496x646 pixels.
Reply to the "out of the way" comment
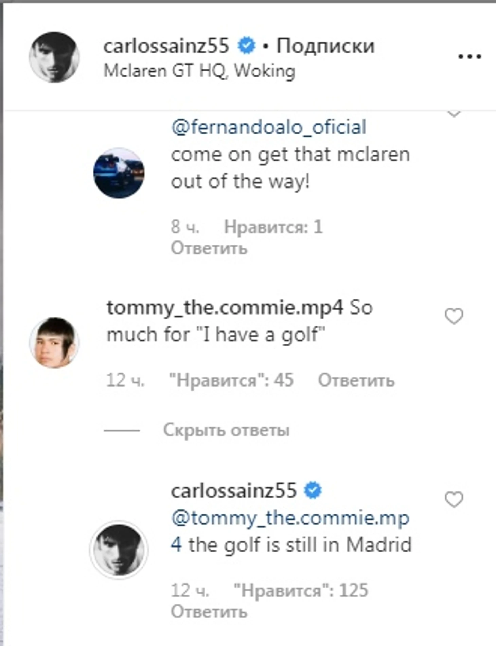tap(209, 248)
